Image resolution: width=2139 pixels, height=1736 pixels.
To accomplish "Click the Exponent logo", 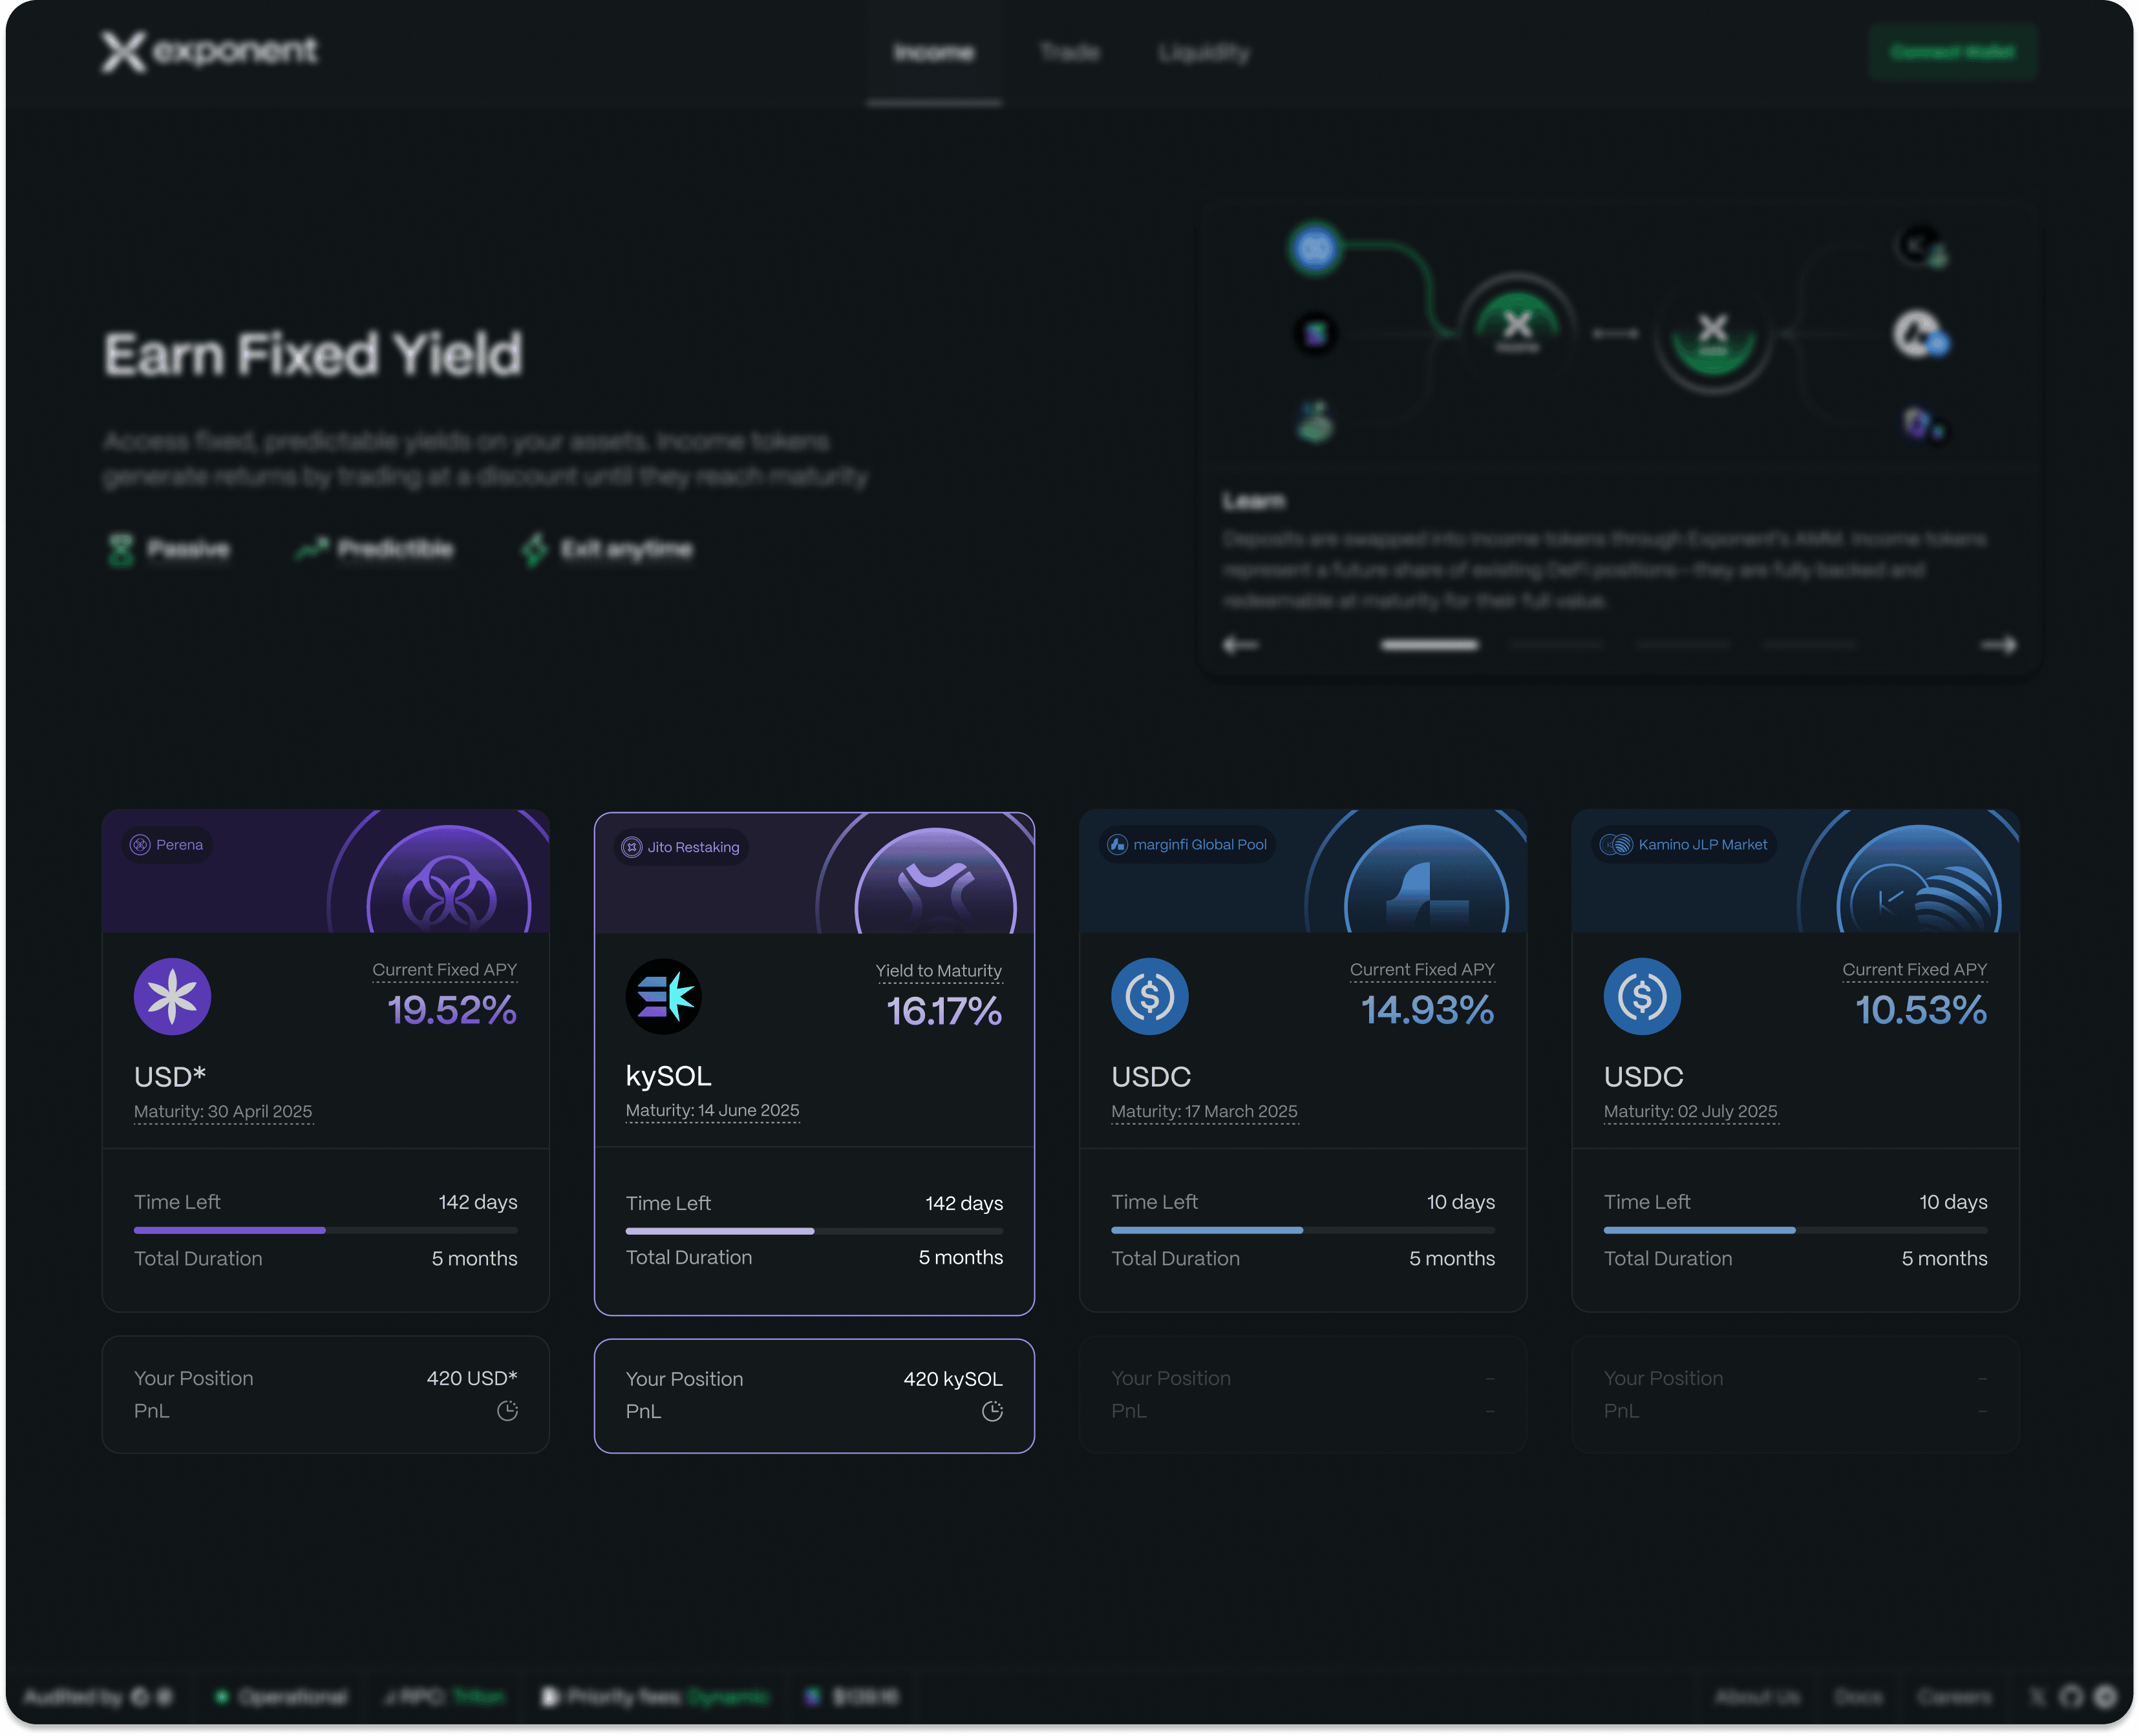I will (209, 51).
